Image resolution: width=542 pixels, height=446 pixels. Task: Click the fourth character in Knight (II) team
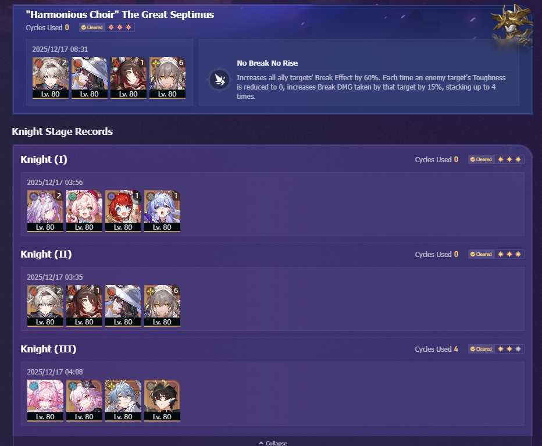[162, 306]
